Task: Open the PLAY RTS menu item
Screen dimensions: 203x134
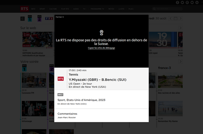Action: pos(65,9)
